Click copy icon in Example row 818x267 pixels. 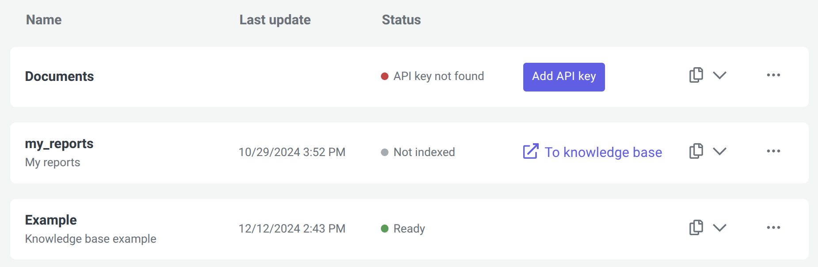tap(696, 228)
